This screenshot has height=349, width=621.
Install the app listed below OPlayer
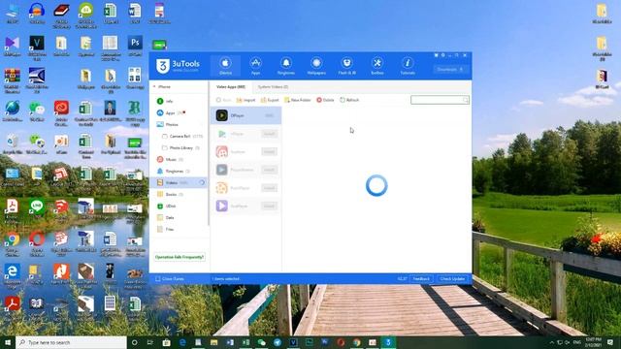pos(270,134)
